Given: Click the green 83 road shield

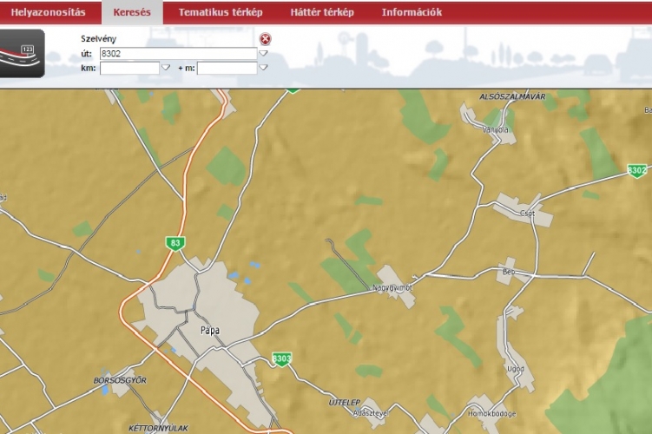Looking at the screenshot, I should pos(175,244).
